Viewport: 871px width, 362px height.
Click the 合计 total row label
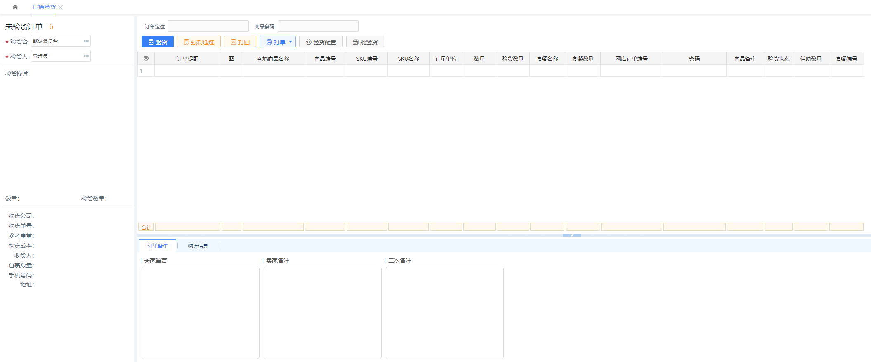[146, 227]
